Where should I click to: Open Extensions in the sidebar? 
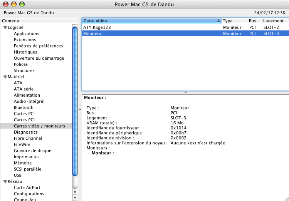25,40
